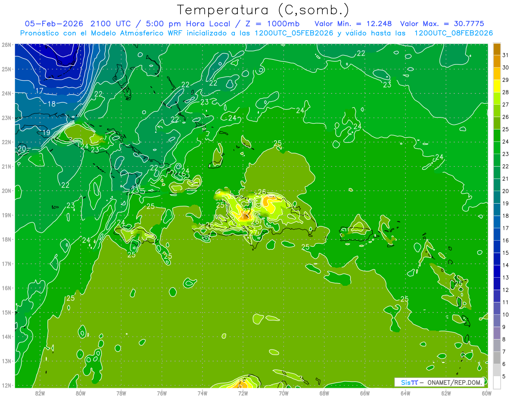Click the '25N' latitude axis label
Image resolution: width=517 pixels, height=399 pixels.
(x=6, y=69)
